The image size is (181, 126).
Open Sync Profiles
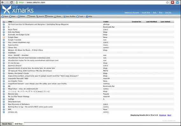[x=69, y=17]
